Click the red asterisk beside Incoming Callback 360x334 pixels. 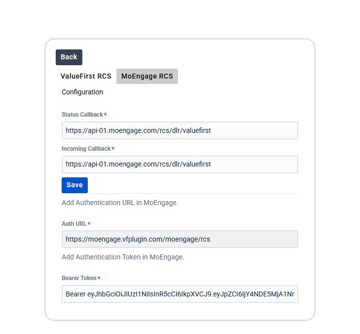click(x=113, y=149)
